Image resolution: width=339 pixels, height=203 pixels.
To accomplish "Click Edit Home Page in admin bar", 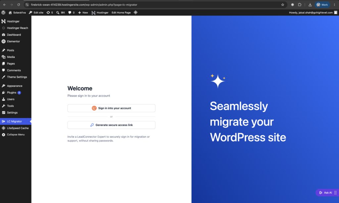I will pyautogui.click(x=121, y=13).
